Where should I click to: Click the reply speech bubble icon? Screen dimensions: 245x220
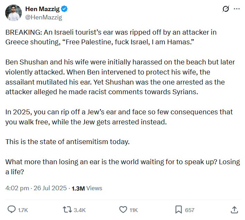(12, 210)
